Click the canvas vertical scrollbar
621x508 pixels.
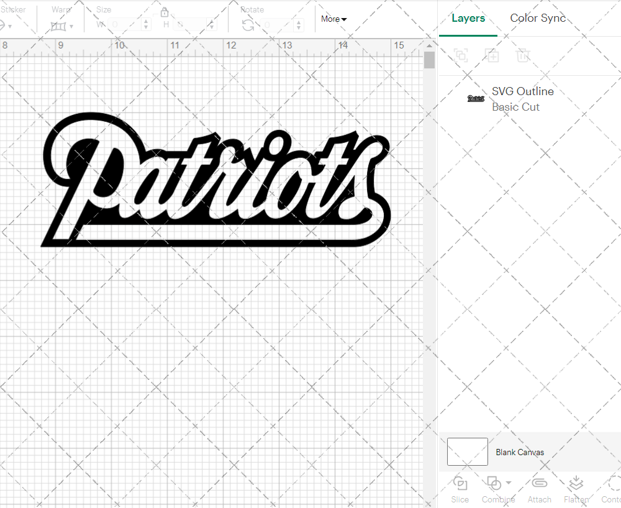pos(428,59)
